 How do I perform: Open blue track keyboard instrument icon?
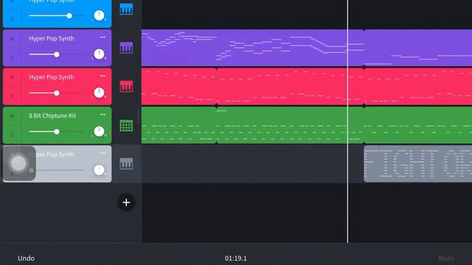point(126,10)
